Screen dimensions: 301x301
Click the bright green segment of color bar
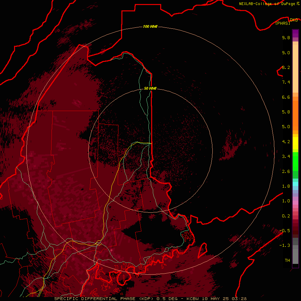pos(295,161)
